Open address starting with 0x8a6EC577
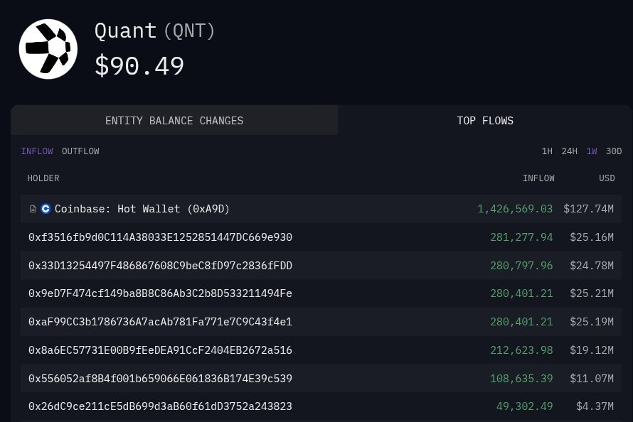The height and width of the screenshot is (422, 633). pos(160,350)
